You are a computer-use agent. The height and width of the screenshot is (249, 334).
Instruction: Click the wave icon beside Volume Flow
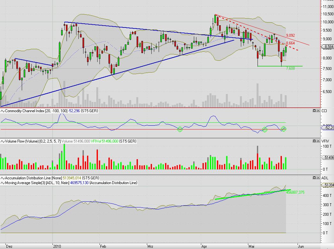point(2,141)
